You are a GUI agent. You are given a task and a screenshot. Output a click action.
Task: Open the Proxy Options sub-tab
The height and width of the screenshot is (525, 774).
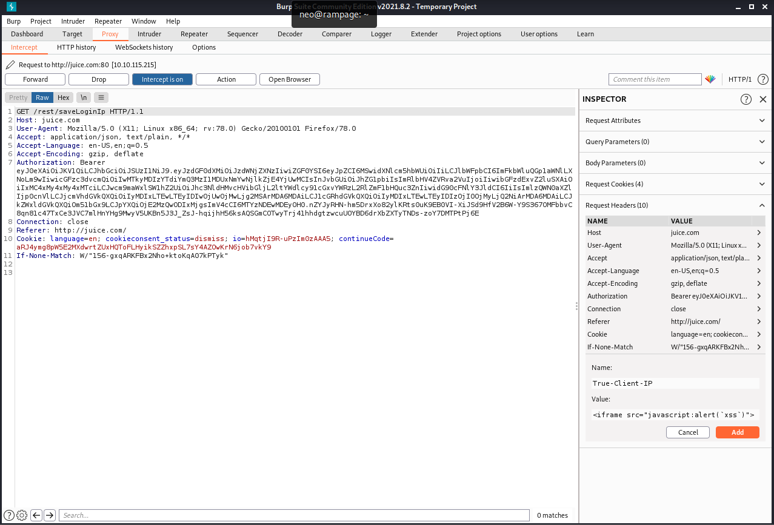tap(204, 47)
